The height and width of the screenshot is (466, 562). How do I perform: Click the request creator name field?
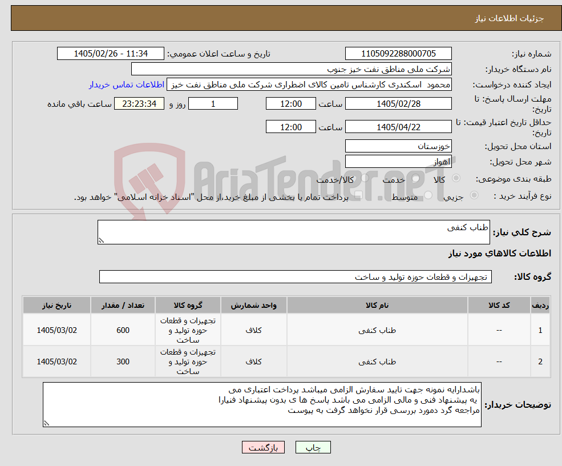pyautogui.click(x=309, y=85)
